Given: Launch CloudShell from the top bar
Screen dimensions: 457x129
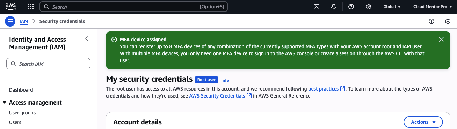Looking at the screenshot, I should [x=317, y=7].
